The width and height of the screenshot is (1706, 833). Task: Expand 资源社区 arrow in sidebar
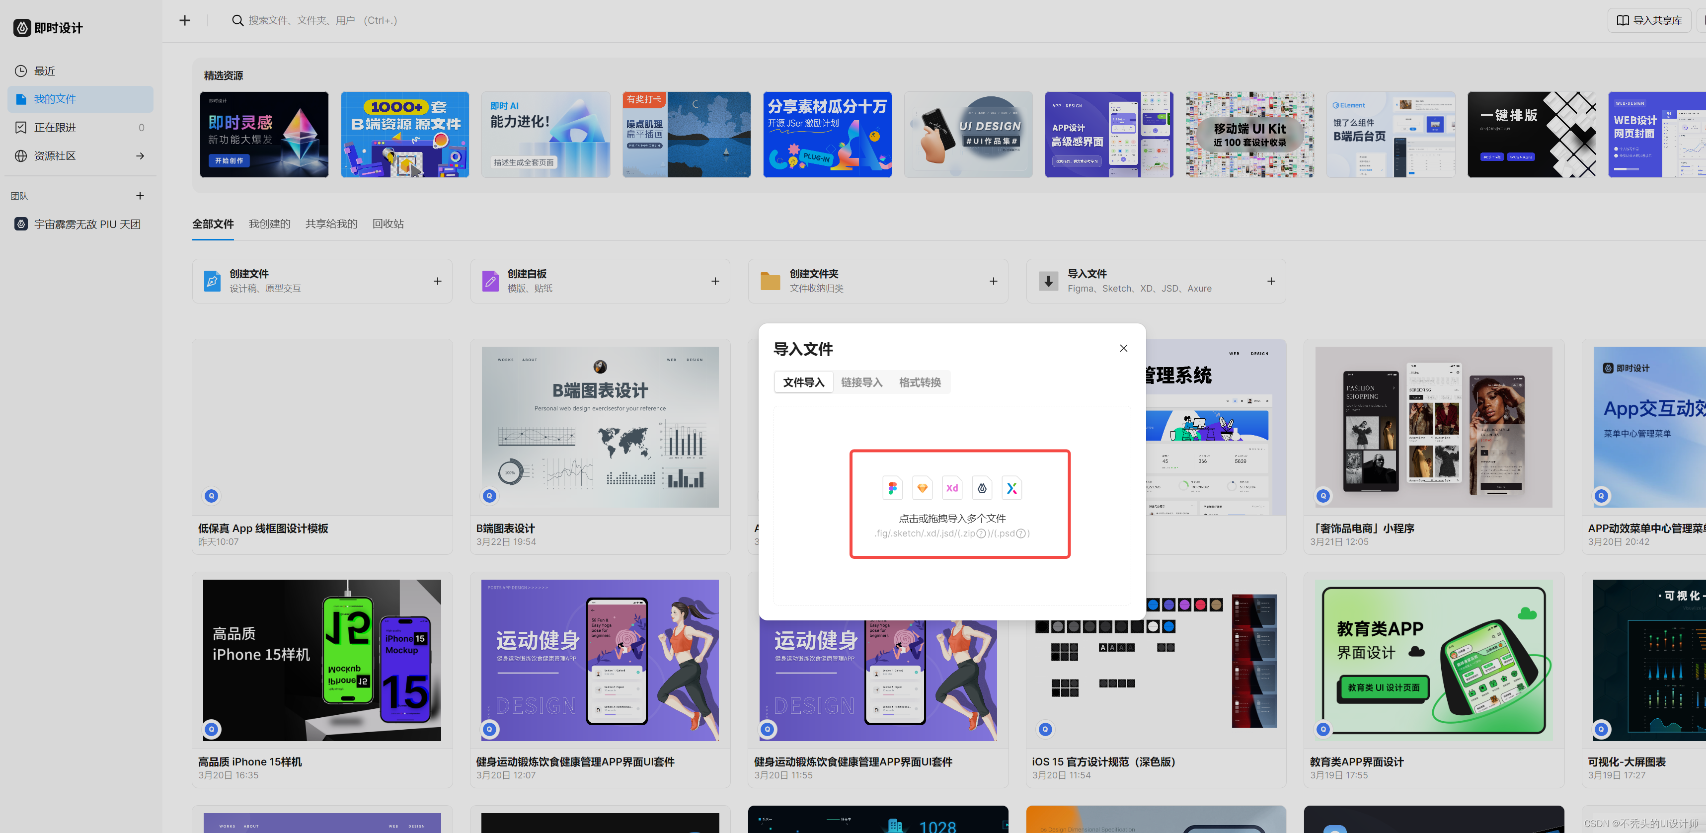(x=140, y=155)
